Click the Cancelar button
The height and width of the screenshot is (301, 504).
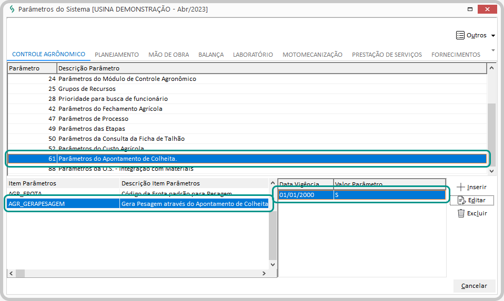474,286
